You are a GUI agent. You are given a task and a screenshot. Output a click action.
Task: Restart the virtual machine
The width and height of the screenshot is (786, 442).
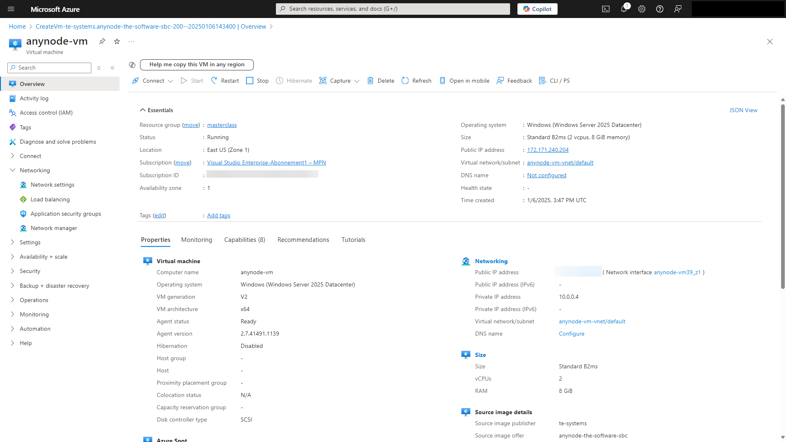[x=225, y=81]
